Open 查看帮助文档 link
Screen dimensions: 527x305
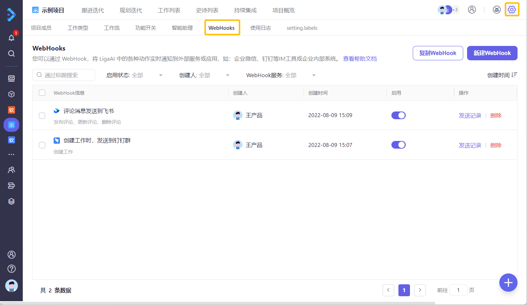[x=360, y=59]
